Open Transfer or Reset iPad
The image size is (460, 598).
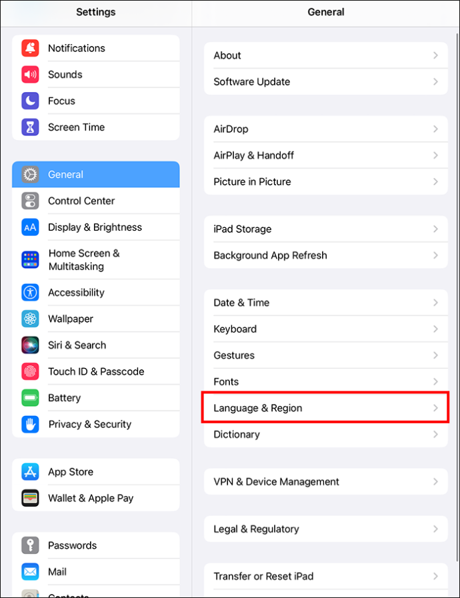coord(326,576)
